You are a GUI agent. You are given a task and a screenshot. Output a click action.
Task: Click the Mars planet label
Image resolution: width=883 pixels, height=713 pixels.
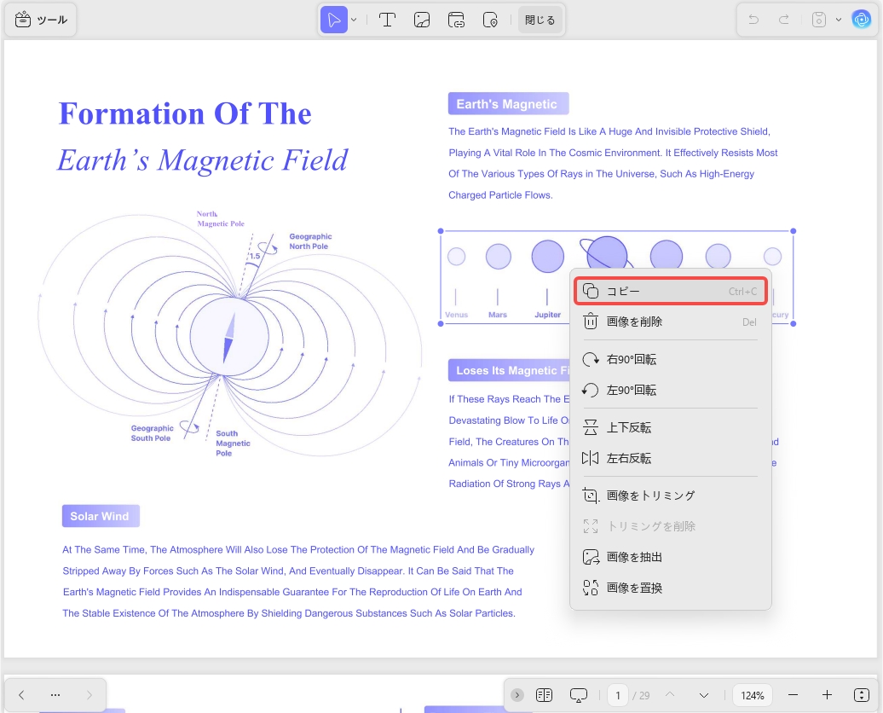pos(498,315)
